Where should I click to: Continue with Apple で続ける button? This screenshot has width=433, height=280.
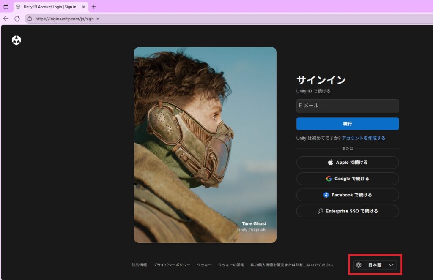[348, 163]
